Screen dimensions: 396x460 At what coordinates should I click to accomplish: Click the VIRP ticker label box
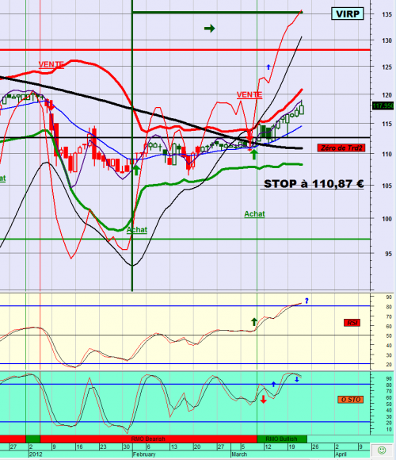pyautogui.click(x=348, y=13)
